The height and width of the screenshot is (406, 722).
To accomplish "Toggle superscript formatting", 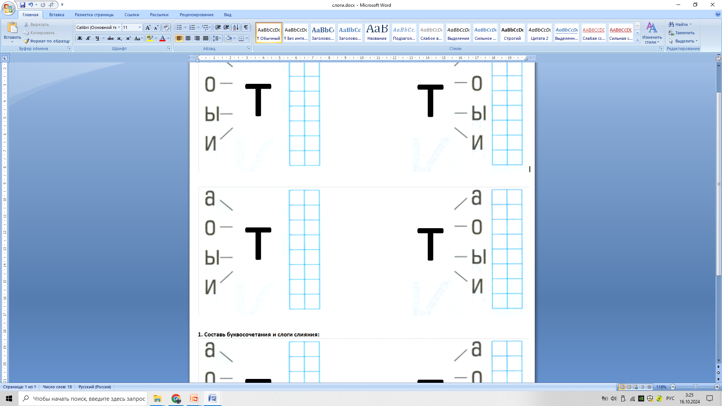I will [128, 38].
